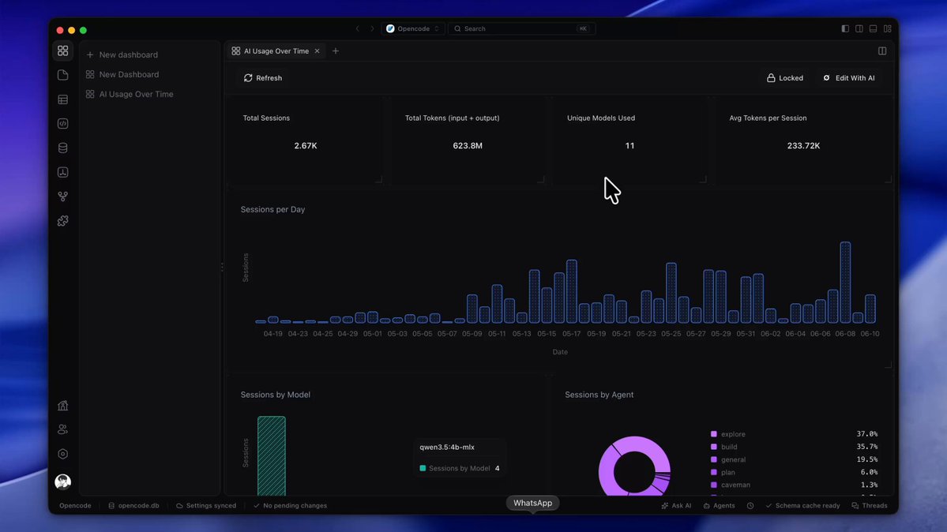Click the explore legend color swatch
Image resolution: width=947 pixels, height=532 pixels.
click(714, 434)
